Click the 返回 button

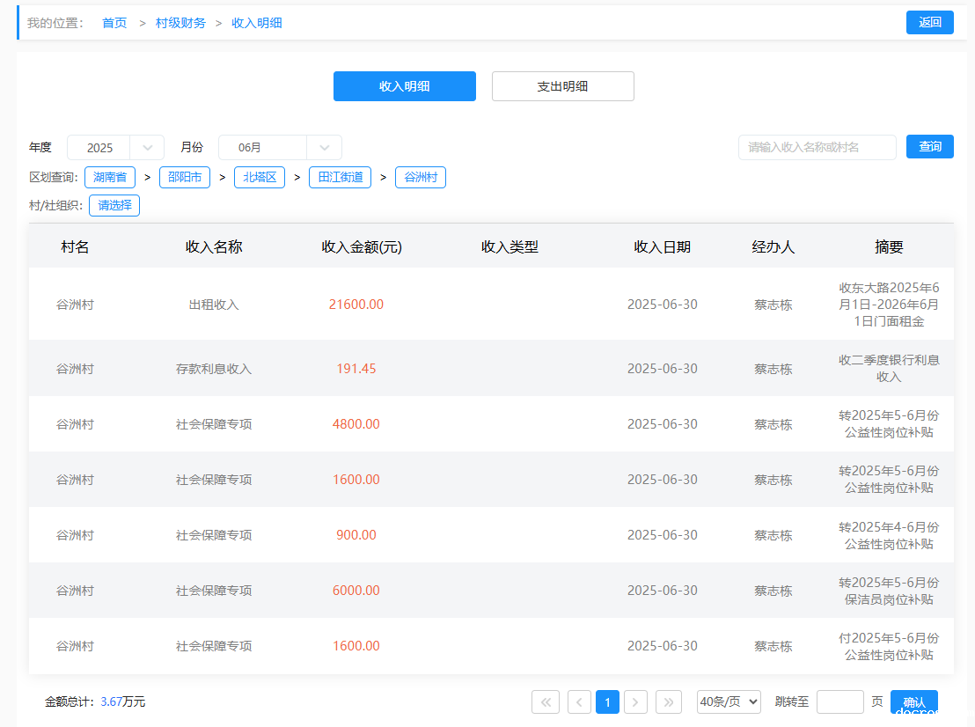(929, 23)
